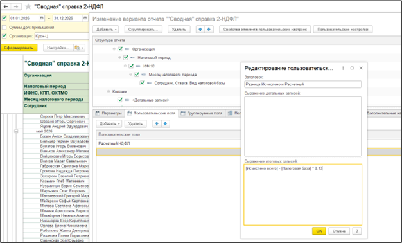This screenshot has width=402, height=243.
Task: Click Выражение итоговых записей text area
Action: click(x=302, y=195)
